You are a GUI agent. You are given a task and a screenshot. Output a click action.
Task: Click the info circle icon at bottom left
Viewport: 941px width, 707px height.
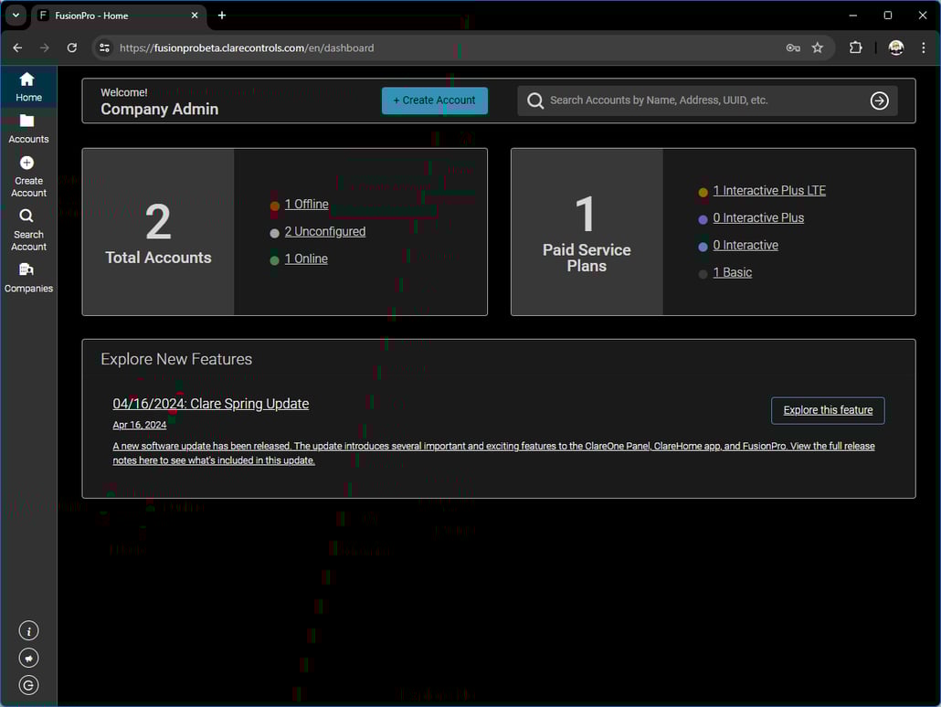28,630
